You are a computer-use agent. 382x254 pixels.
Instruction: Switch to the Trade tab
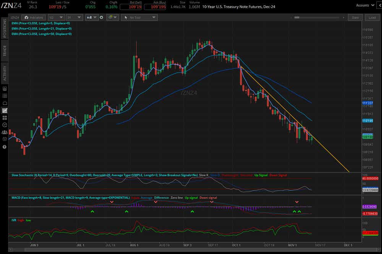coord(5,51)
